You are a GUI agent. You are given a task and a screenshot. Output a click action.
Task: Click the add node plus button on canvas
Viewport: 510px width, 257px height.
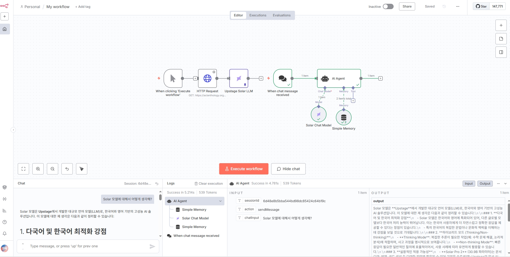pyautogui.click(x=501, y=25)
